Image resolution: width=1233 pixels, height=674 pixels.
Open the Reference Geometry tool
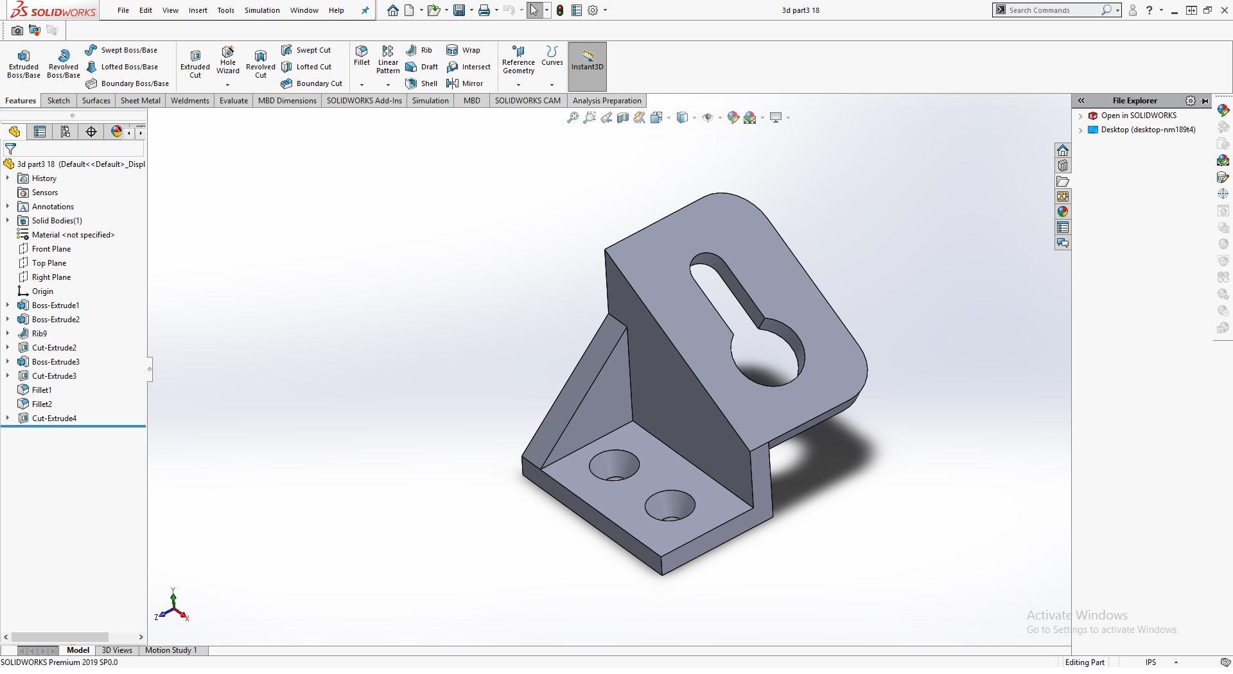[518, 60]
